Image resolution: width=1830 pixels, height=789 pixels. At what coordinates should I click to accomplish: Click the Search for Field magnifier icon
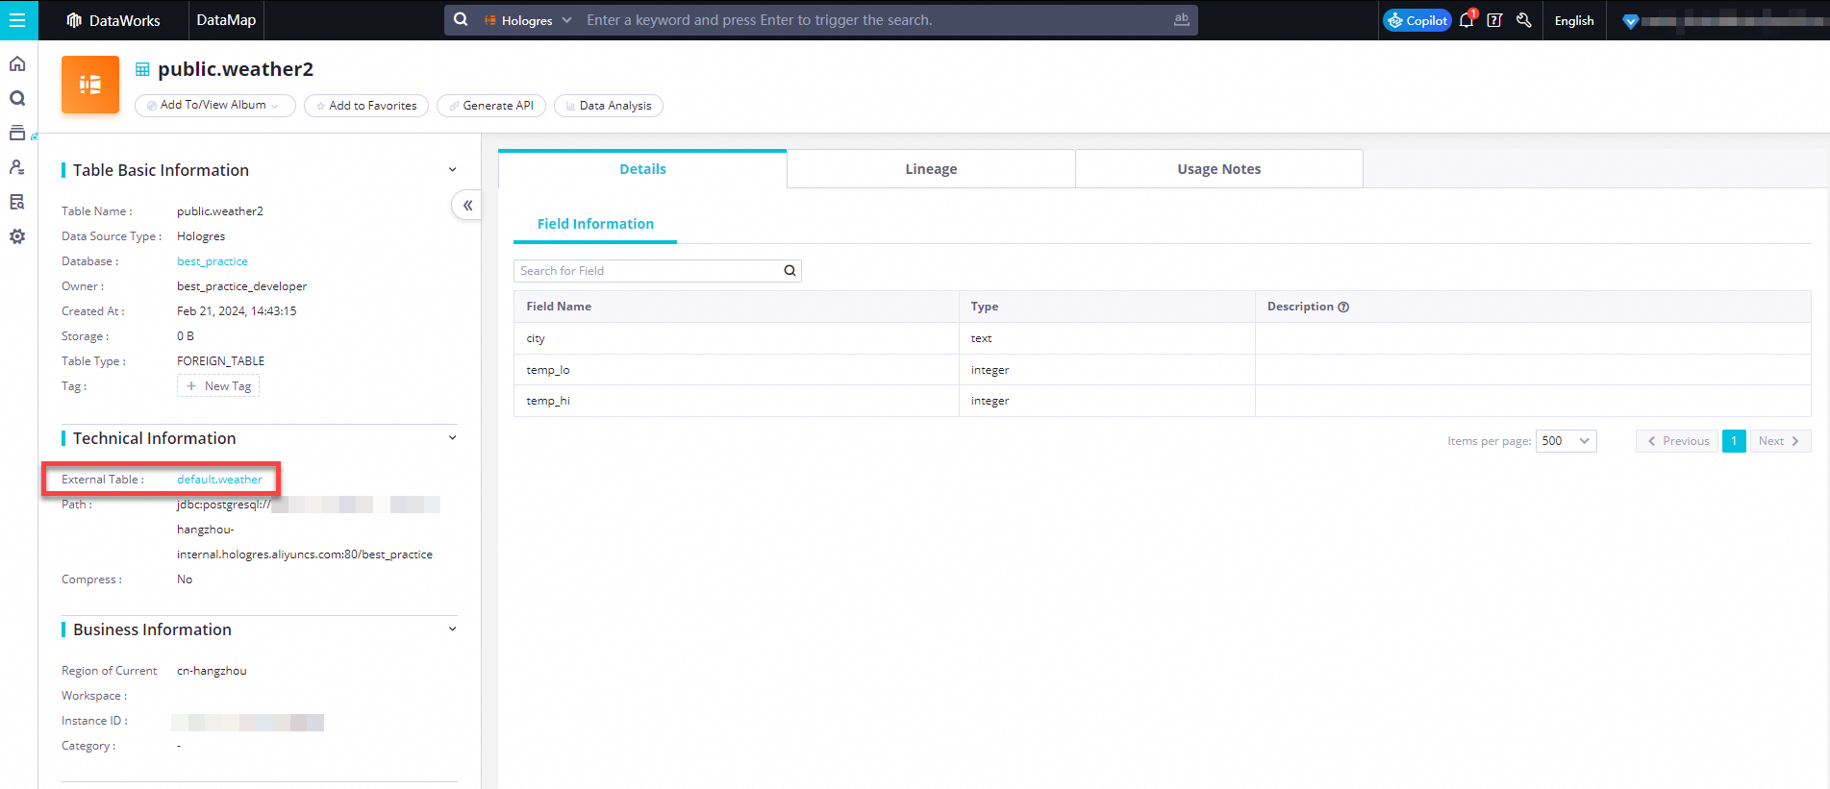tap(790, 271)
